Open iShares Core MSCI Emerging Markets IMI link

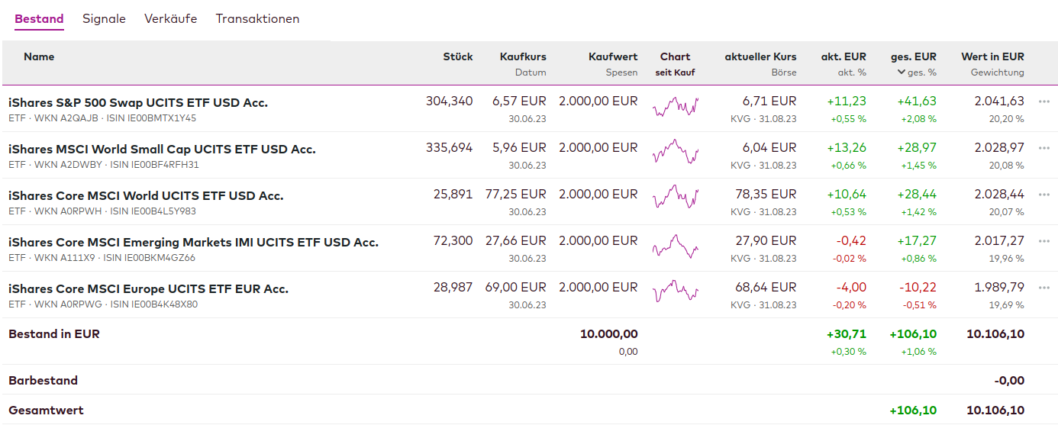193,242
